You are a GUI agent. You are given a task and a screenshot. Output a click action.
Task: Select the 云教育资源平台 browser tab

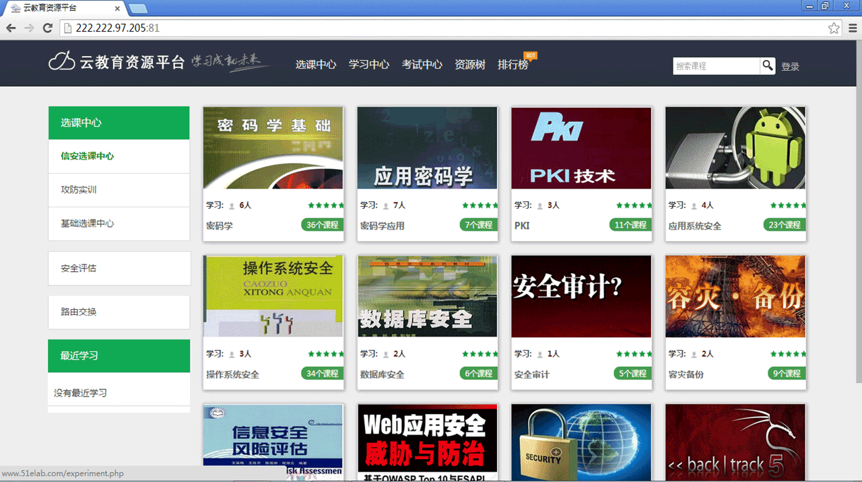click(x=64, y=8)
